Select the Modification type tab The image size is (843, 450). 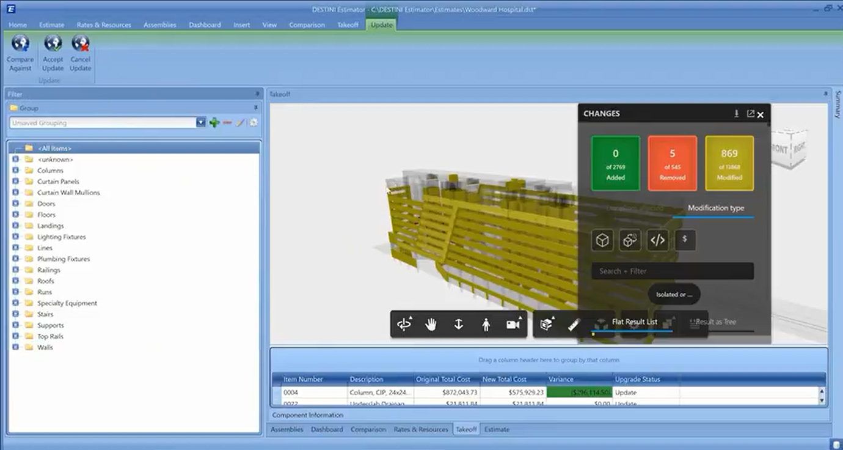click(716, 208)
